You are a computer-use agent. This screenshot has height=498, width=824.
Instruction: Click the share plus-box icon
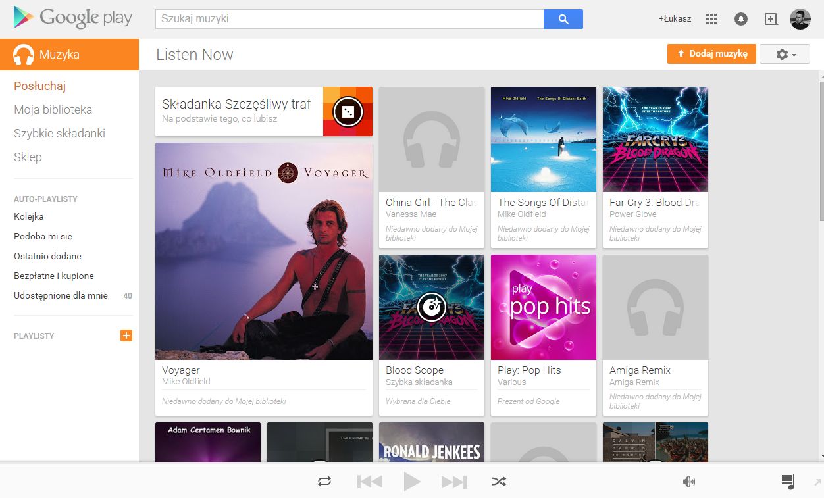click(x=771, y=19)
